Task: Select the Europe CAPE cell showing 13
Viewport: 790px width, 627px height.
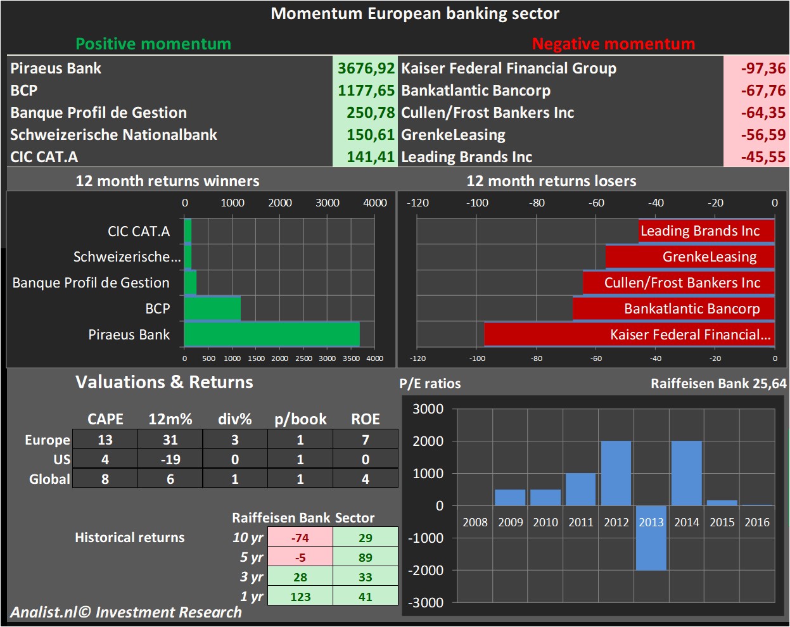Action: click(x=105, y=440)
